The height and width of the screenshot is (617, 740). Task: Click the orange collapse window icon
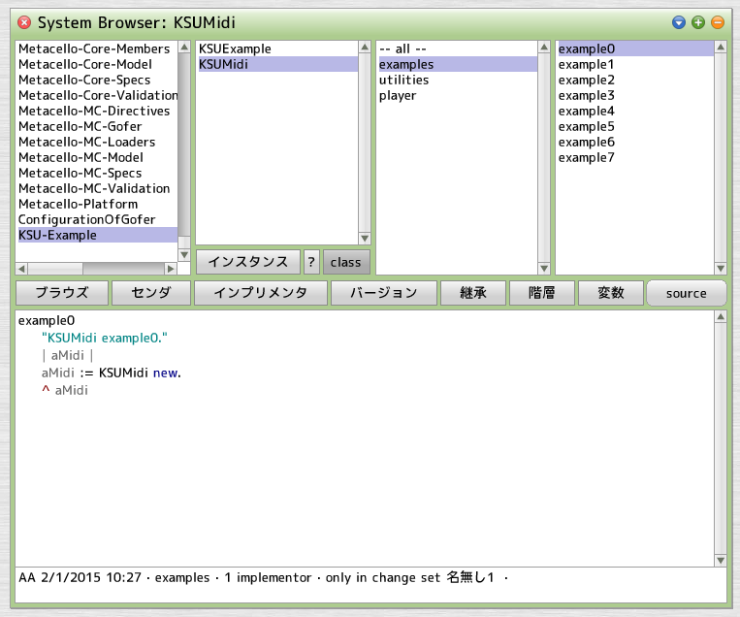pyautogui.click(x=718, y=22)
